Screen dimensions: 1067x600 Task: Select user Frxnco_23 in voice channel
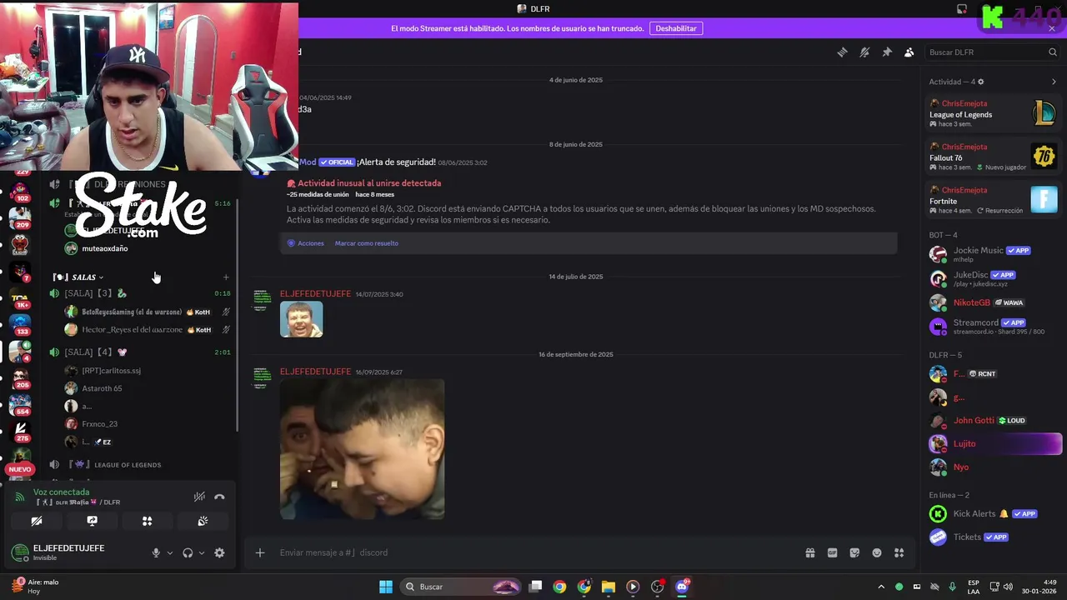coord(100,424)
